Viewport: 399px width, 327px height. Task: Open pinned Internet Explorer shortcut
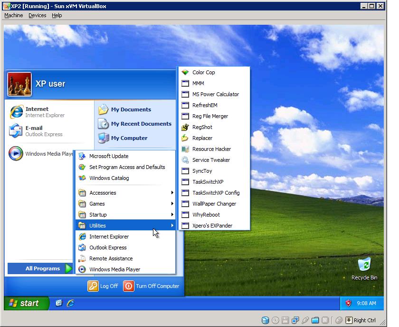pyautogui.click(x=49, y=112)
